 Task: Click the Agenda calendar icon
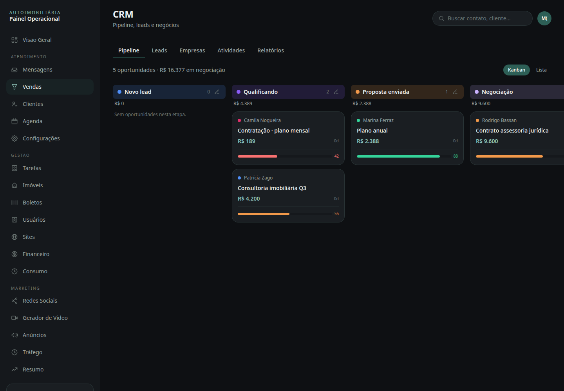14,121
